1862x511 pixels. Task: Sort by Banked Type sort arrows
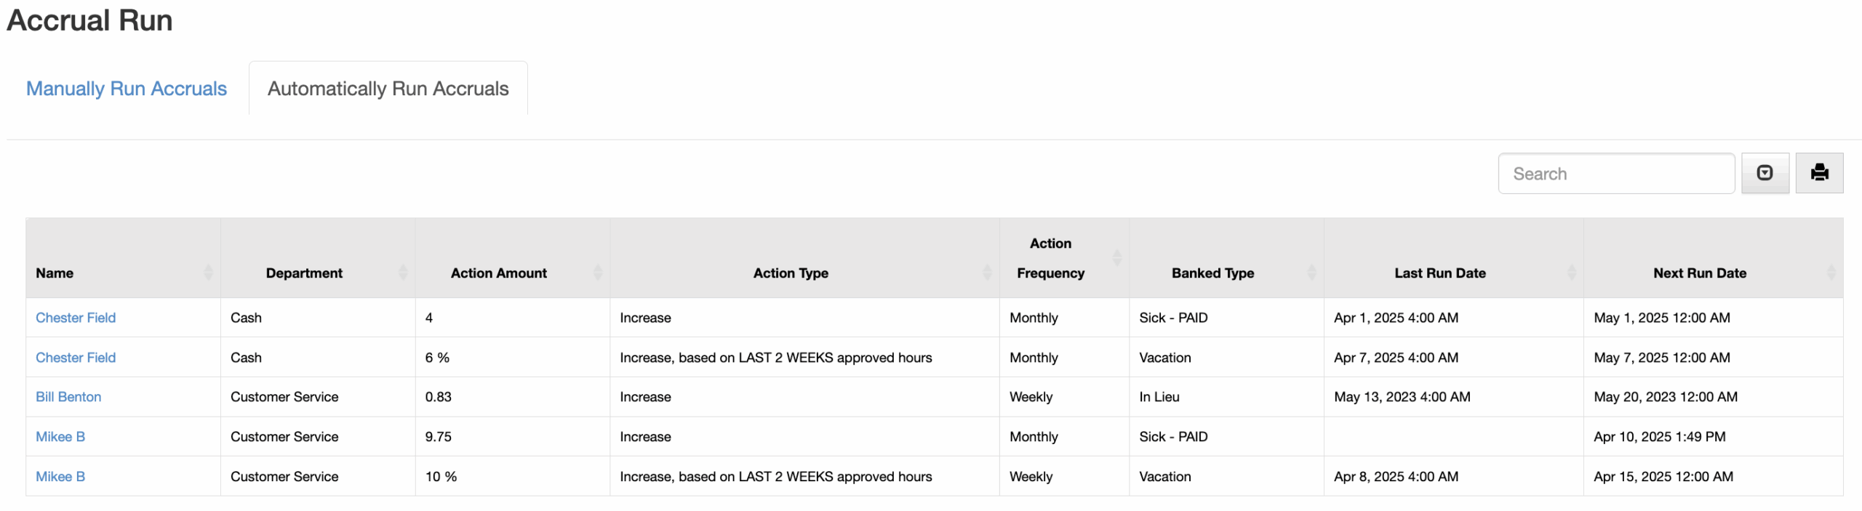(x=1311, y=273)
